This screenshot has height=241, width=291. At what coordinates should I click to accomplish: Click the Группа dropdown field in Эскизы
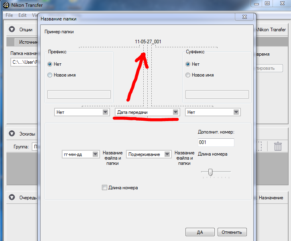click(35, 147)
